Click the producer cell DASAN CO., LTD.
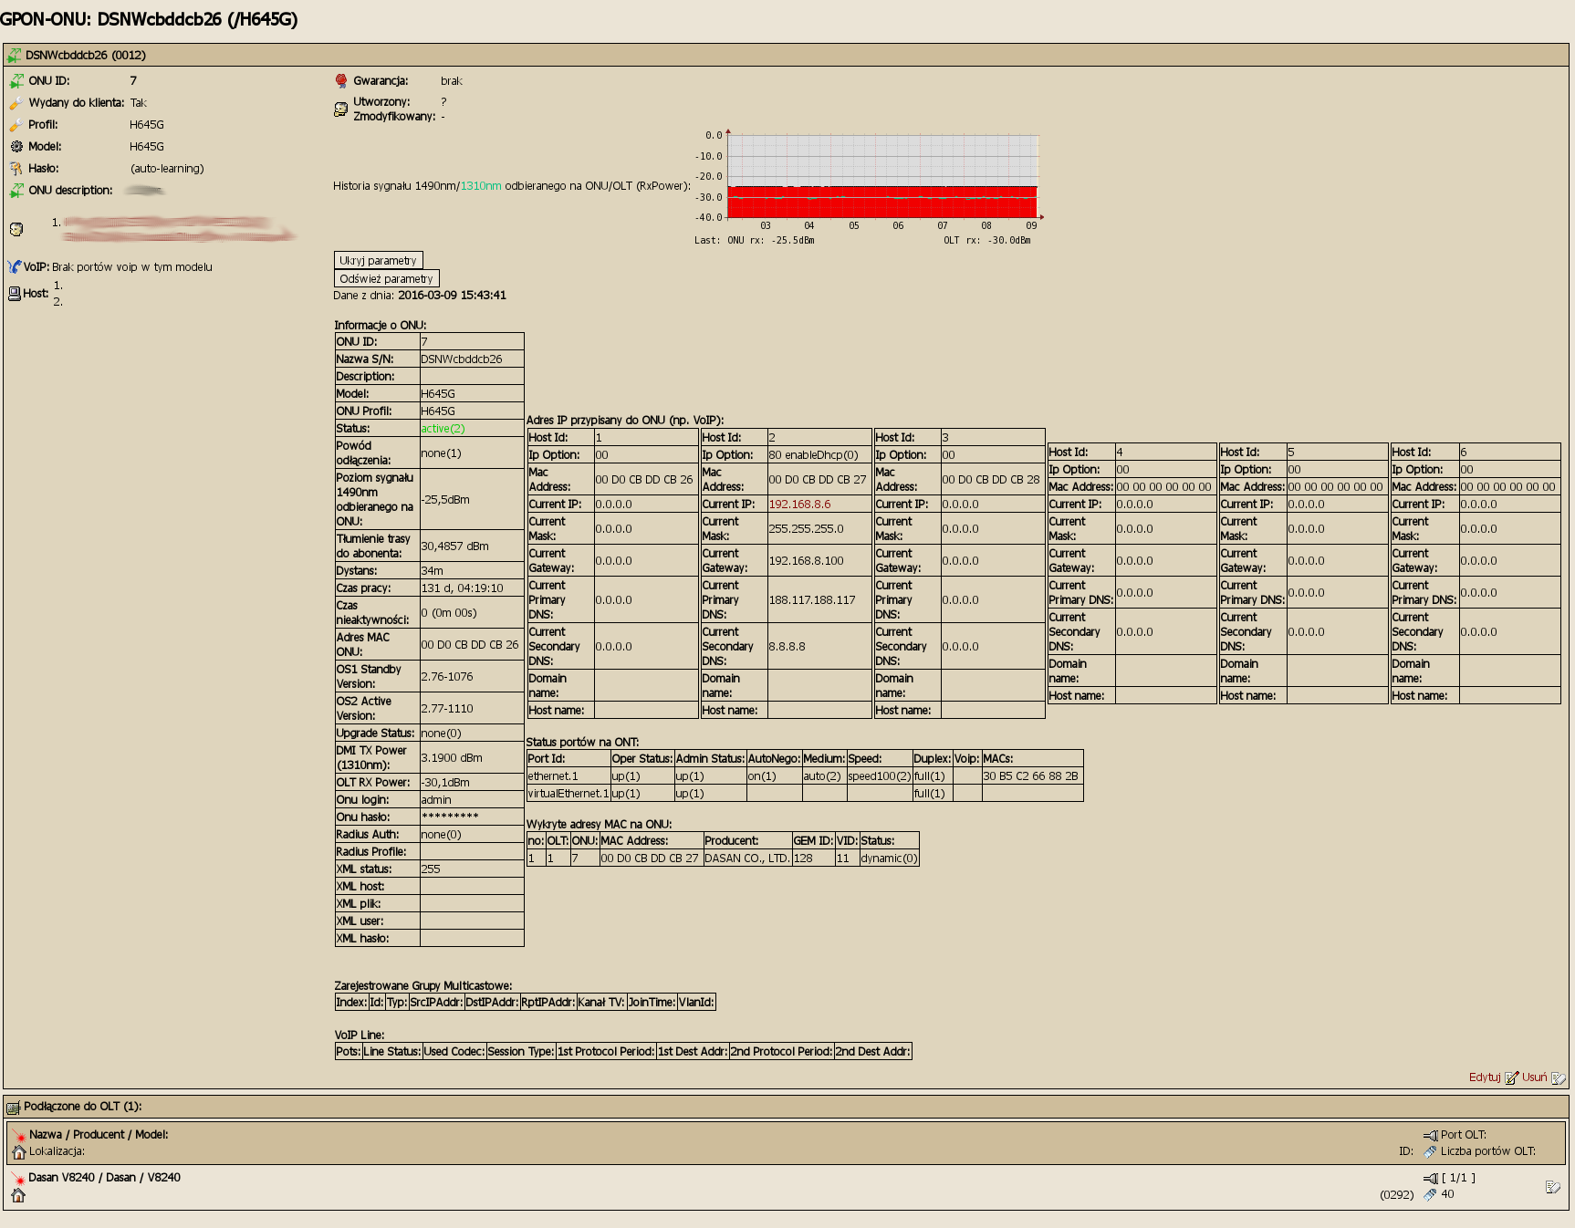The image size is (1575, 1228). pos(747,859)
